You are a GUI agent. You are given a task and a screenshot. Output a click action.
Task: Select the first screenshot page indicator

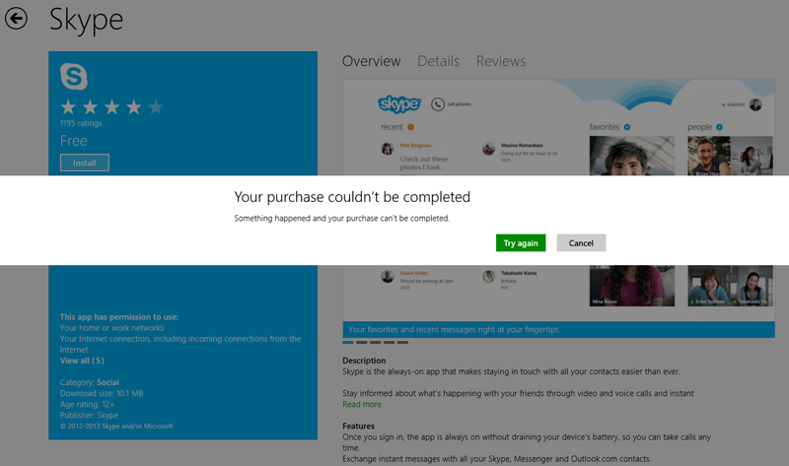pos(348,342)
